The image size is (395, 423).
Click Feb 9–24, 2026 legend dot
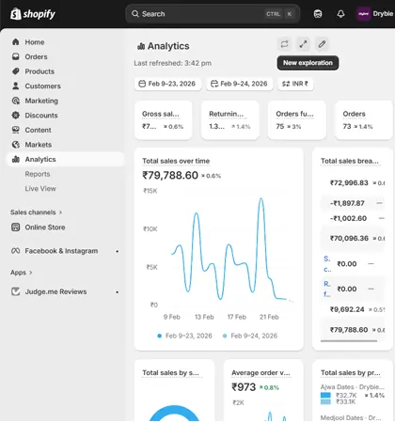[225, 336]
